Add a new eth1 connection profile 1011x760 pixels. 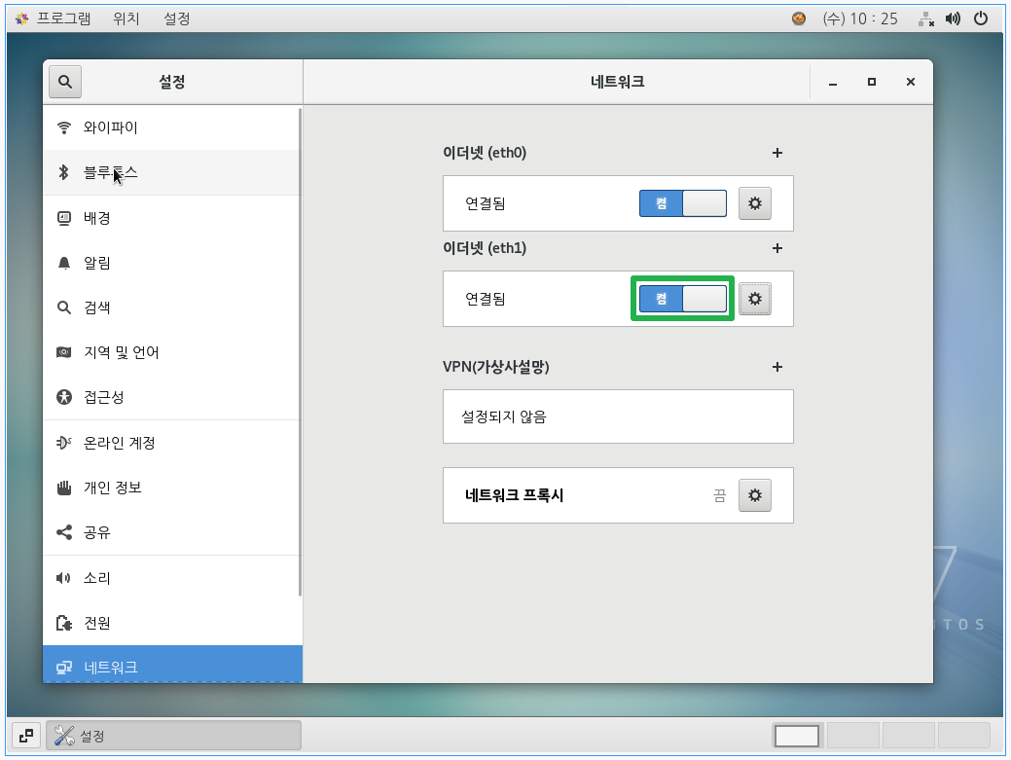coord(776,248)
